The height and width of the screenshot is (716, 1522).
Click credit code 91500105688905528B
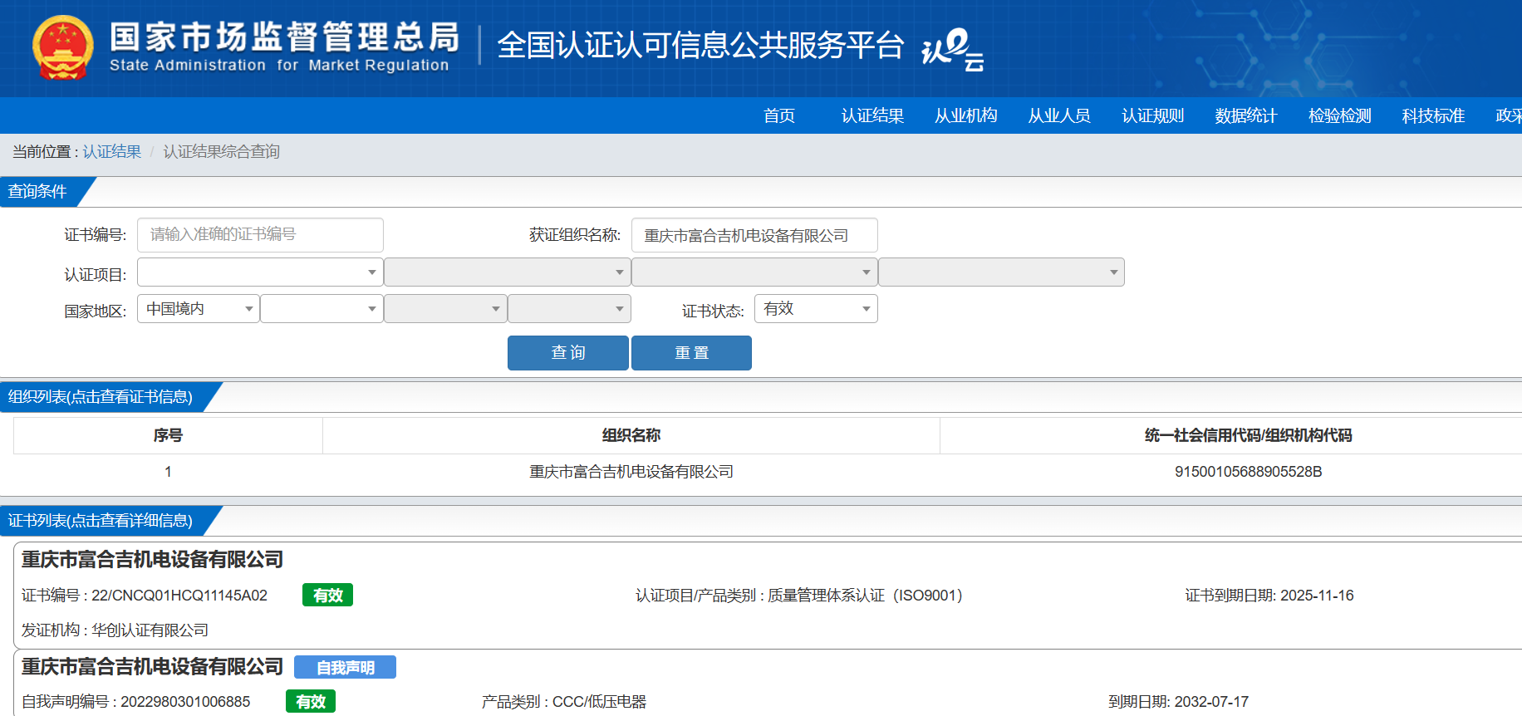click(1248, 472)
